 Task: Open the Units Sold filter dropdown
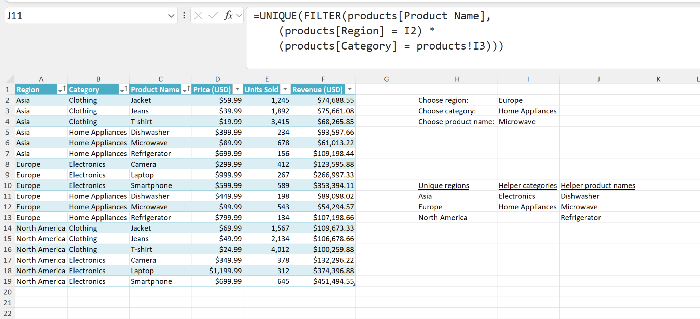point(285,89)
